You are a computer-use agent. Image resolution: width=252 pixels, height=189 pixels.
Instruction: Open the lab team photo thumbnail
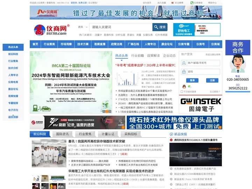point(49,153)
